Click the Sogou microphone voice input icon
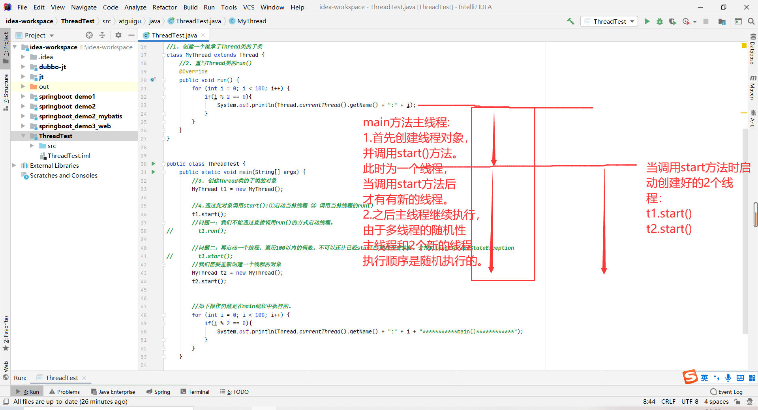This screenshot has width=758, height=410. point(728,378)
